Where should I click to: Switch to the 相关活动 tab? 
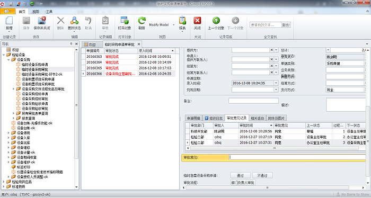(x=258, y=118)
